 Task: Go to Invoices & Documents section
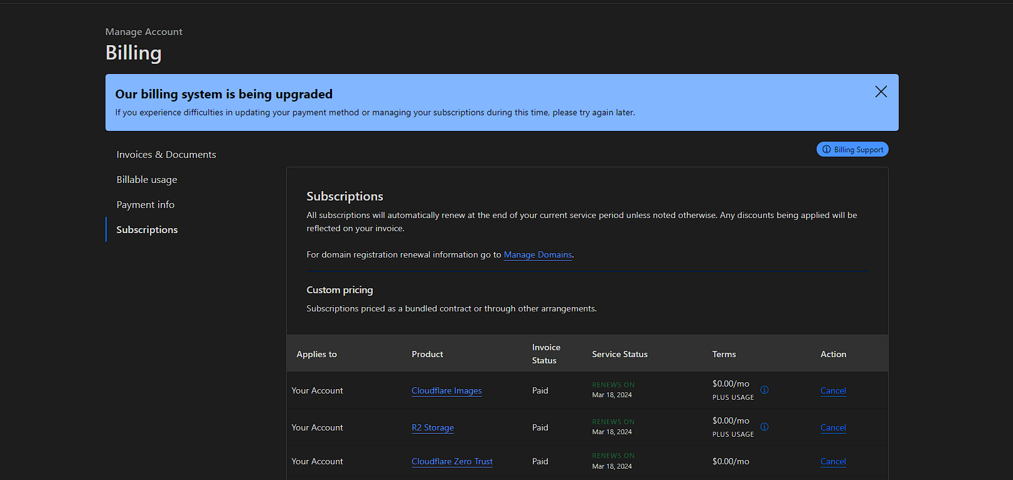(166, 155)
